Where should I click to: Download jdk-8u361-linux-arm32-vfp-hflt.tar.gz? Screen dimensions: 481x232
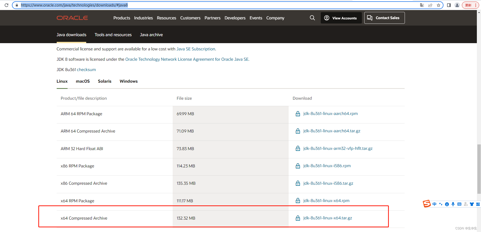(338, 148)
